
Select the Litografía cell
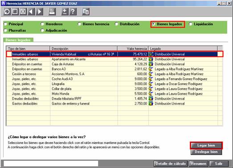[84, 84]
